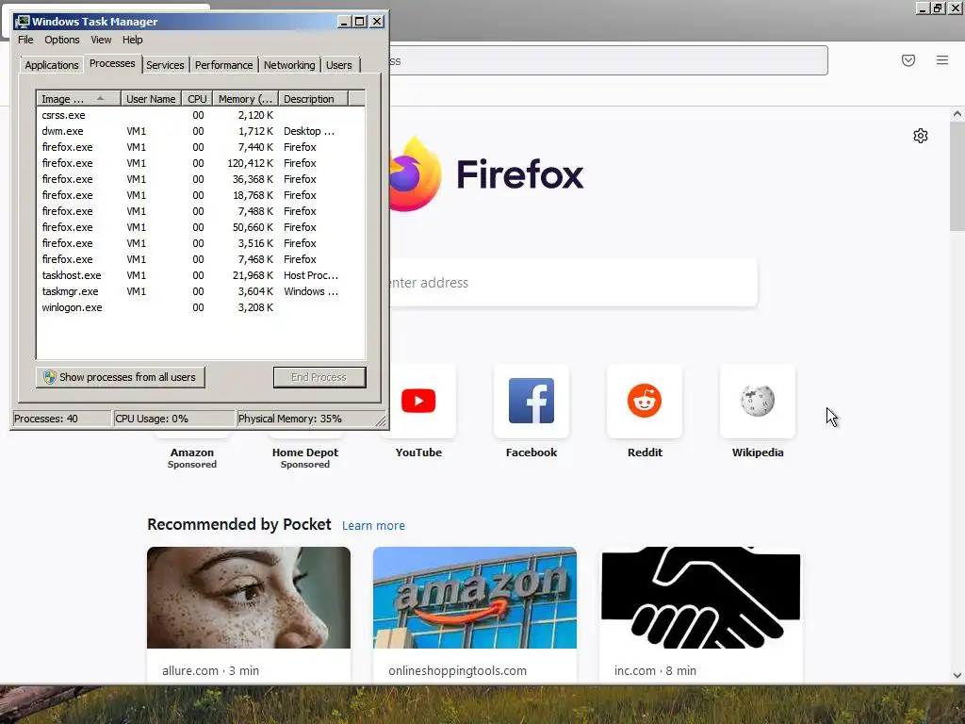Click the large Firefox logo
The image size is (965, 724).
coord(415,174)
